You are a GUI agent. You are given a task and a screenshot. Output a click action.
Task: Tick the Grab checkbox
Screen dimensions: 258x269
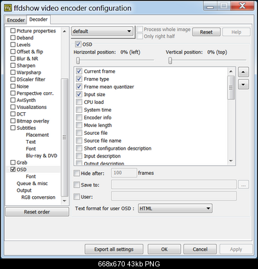pyautogui.click(x=13, y=163)
